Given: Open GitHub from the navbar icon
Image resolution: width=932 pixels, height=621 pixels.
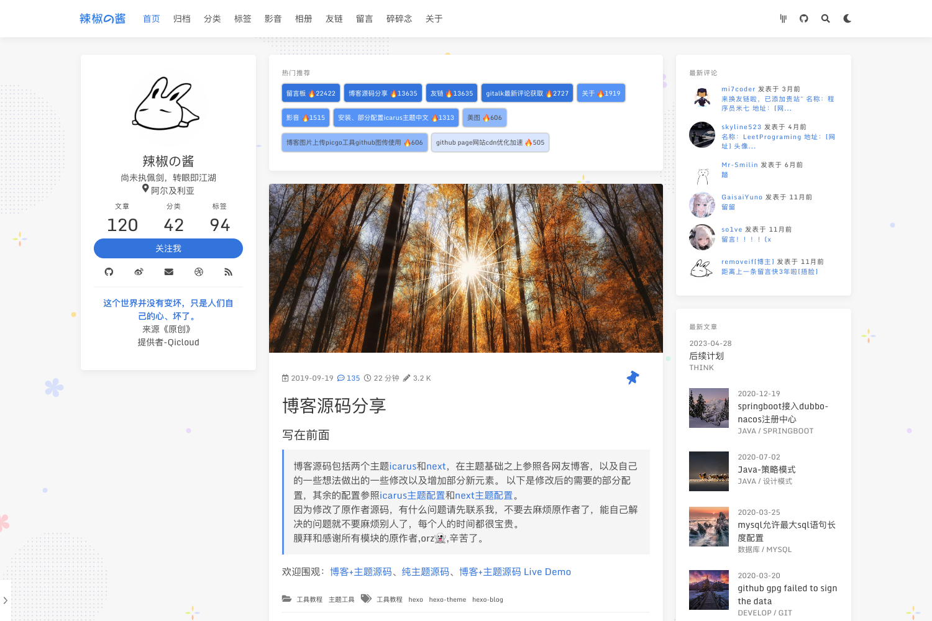Looking at the screenshot, I should (803, 18).
